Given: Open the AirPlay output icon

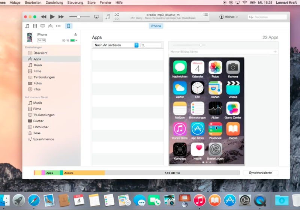Looking at the screenshot, I should tap(96, 17).
